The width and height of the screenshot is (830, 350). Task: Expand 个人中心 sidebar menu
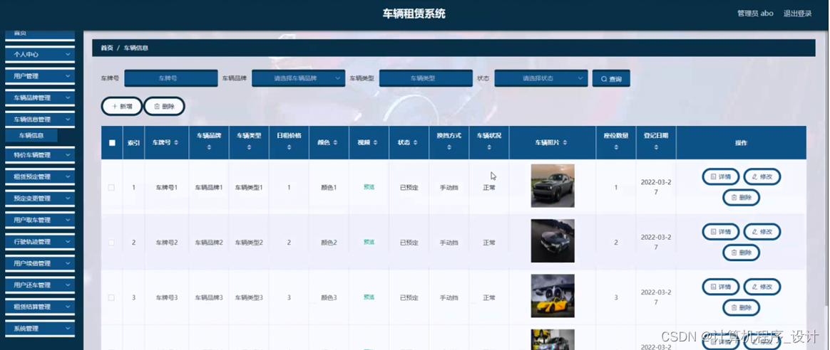tap(40, 54)
